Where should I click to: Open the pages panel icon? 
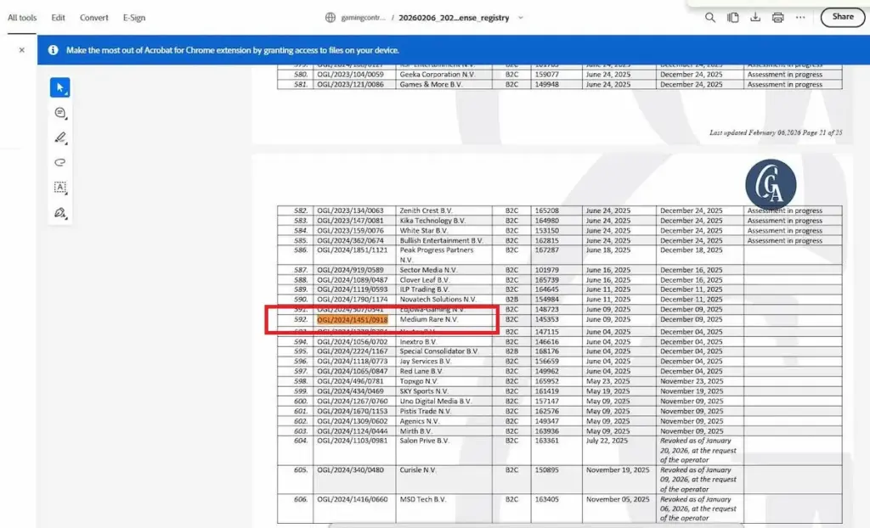coord(733,18)
